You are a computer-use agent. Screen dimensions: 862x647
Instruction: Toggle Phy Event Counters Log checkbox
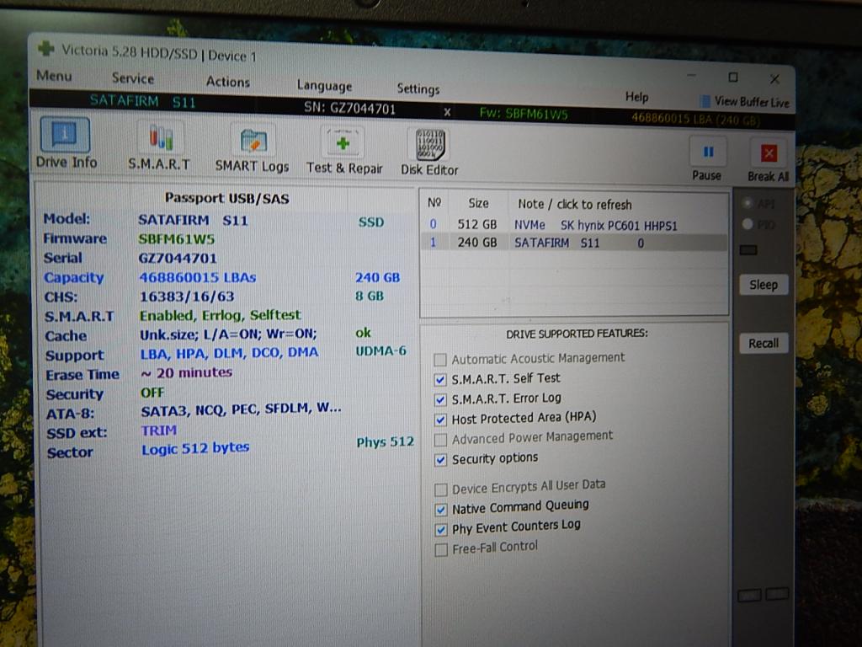coord(441,530)
